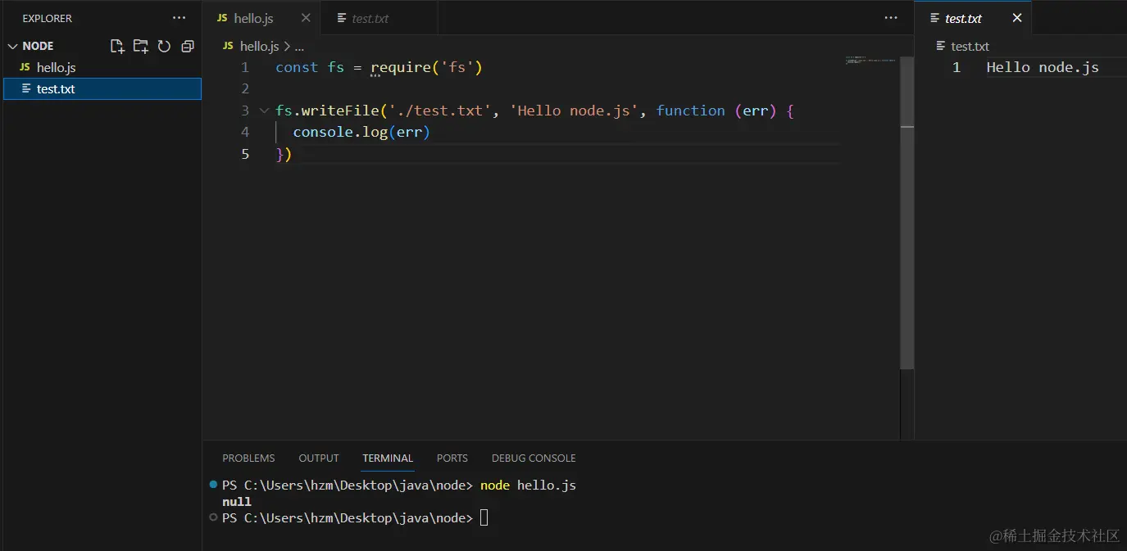Select test.txt in the Explorer tree

point(102,88)
